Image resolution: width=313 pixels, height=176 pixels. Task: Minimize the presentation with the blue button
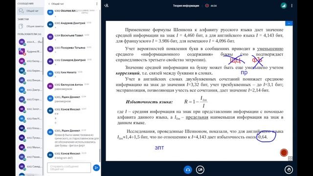[289, 23]
